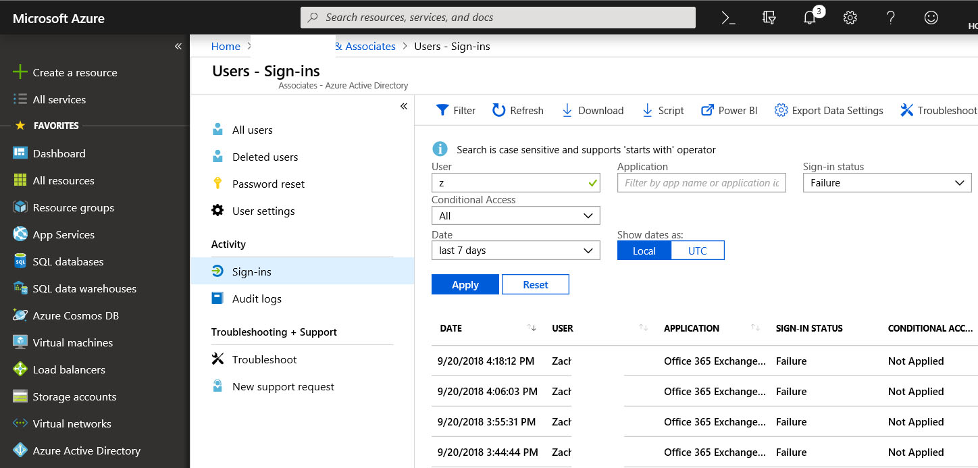Open Resource groups icon
Image resolution: width=978 pixels, height=468 pixels.
[x=20, y=207]
